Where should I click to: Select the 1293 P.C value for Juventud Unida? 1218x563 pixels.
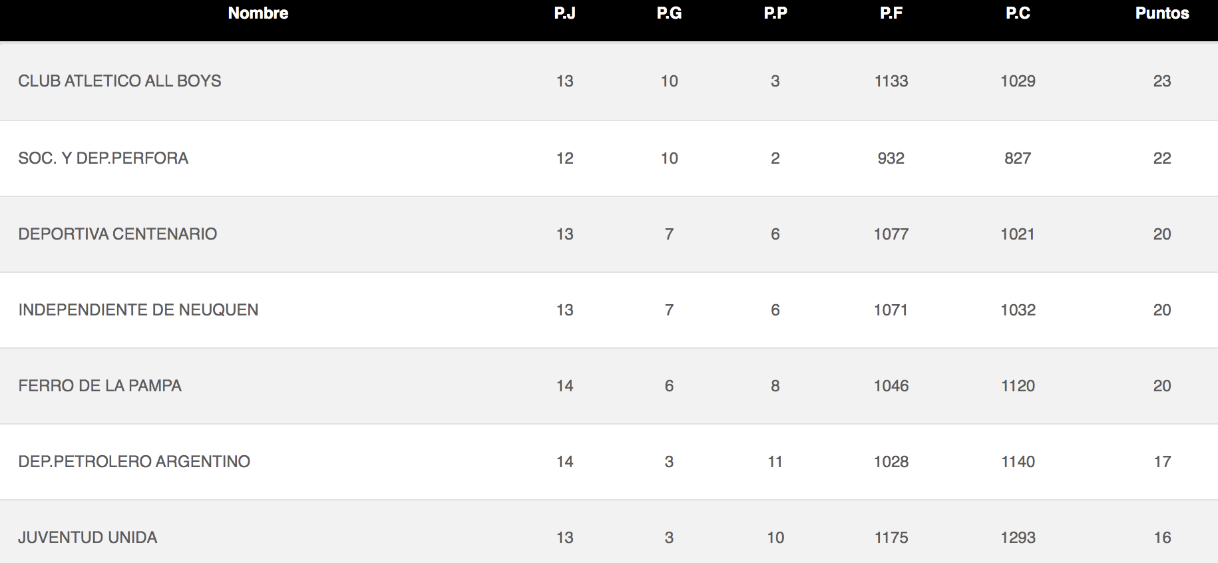[1018, 538]
